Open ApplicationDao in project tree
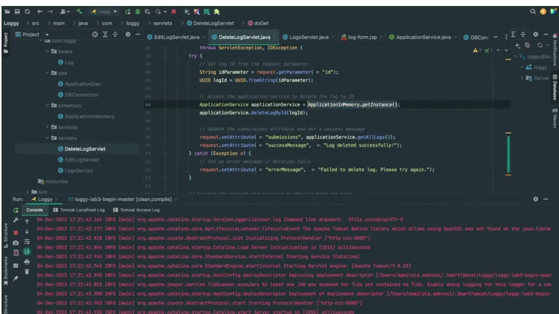The width and height of the screenshot is (559, 314). click(79, 84)
